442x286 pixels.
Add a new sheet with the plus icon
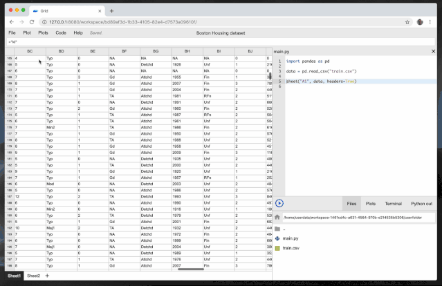[x=47, y=276]
